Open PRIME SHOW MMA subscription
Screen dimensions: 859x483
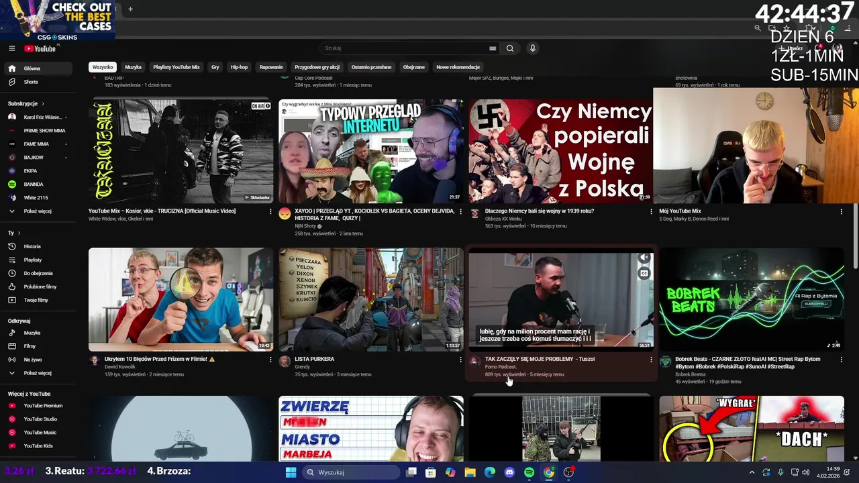tap(39, 131)
